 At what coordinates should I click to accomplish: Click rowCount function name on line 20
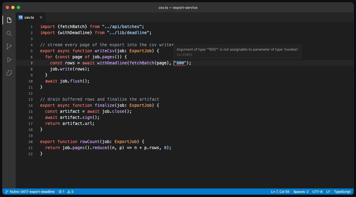click(x=90, y=142)
